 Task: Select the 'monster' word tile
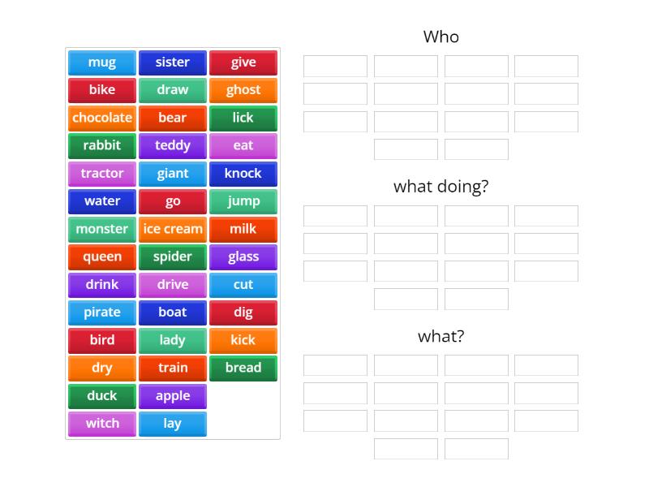point(102,229)
